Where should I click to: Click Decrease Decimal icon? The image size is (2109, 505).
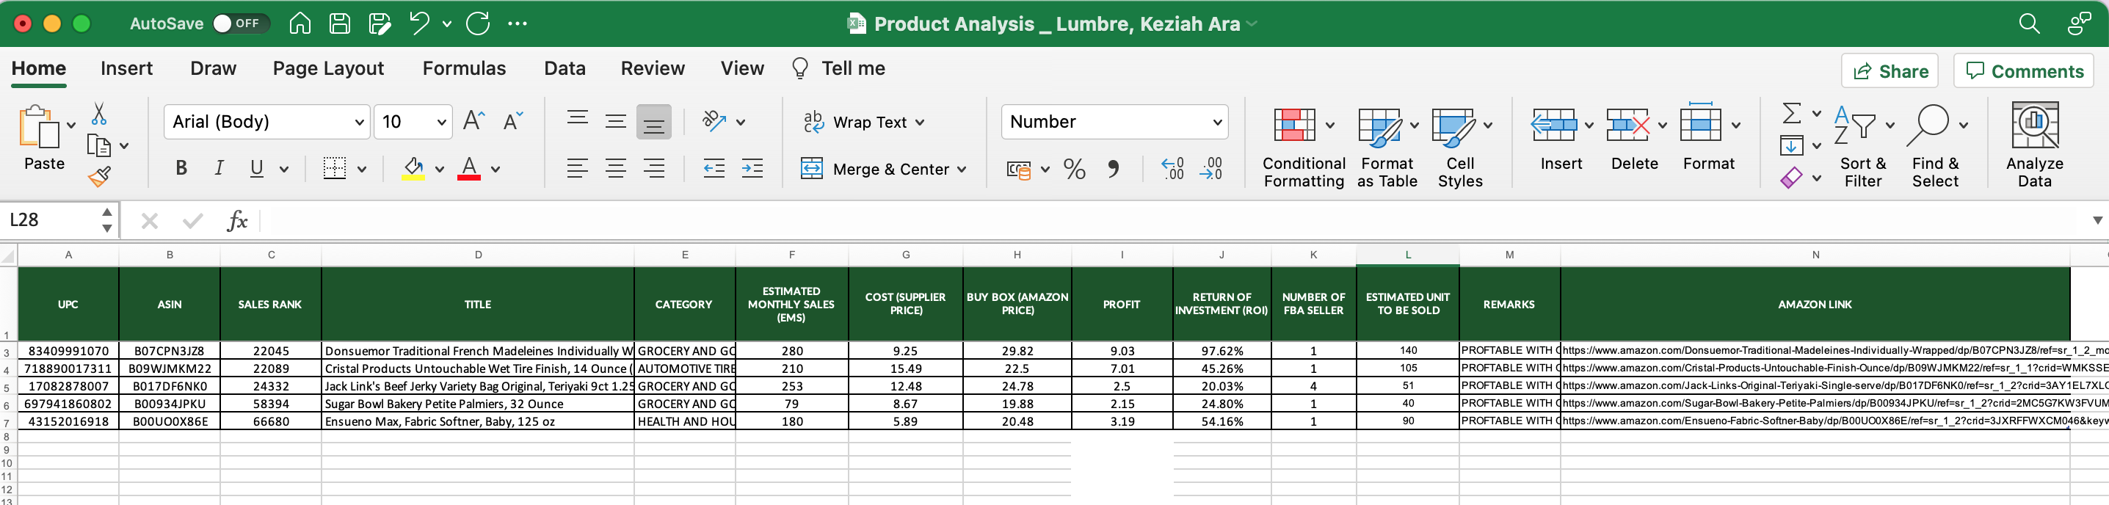pos(1211,169)
